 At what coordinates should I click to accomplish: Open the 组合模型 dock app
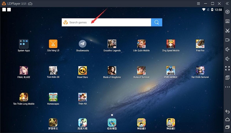[112, 122]
